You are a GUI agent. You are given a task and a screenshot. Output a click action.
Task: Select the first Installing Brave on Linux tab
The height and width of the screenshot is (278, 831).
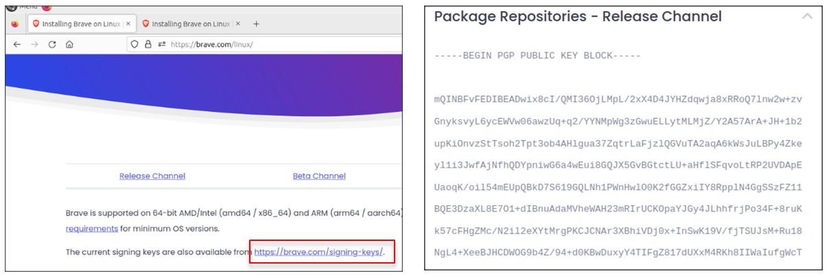pyautogui.click(x=79, y=23)
